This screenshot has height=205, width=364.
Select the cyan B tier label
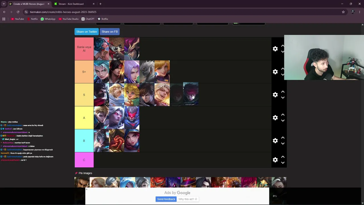coord(84,141)
